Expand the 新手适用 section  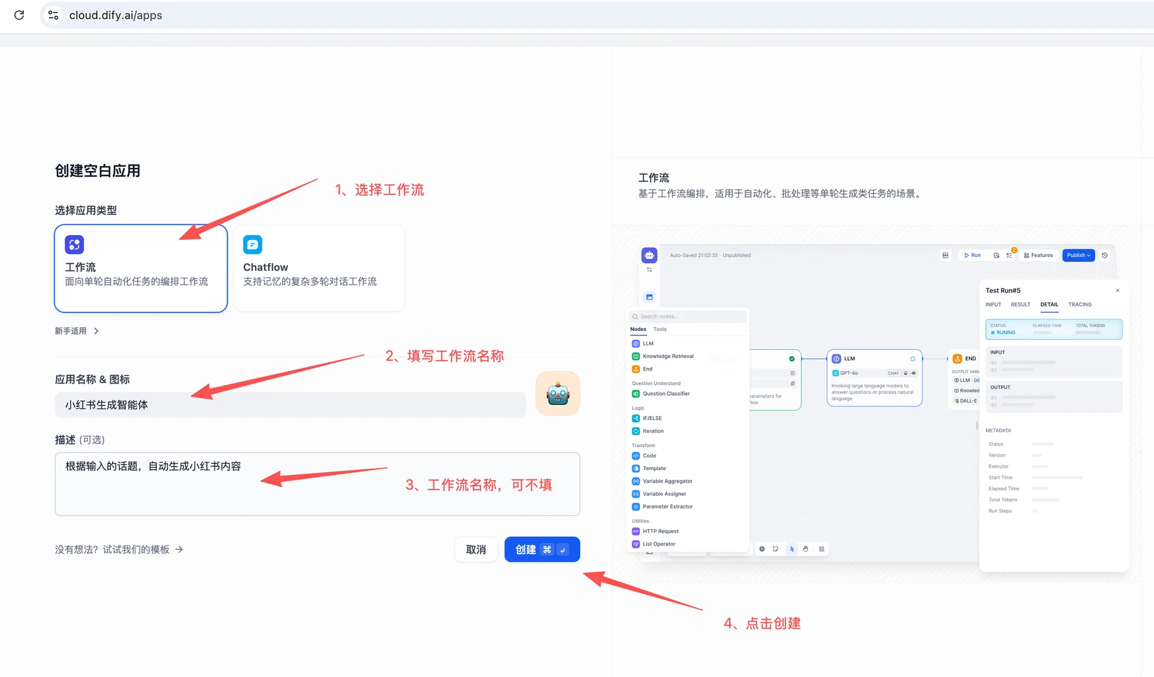77,331
